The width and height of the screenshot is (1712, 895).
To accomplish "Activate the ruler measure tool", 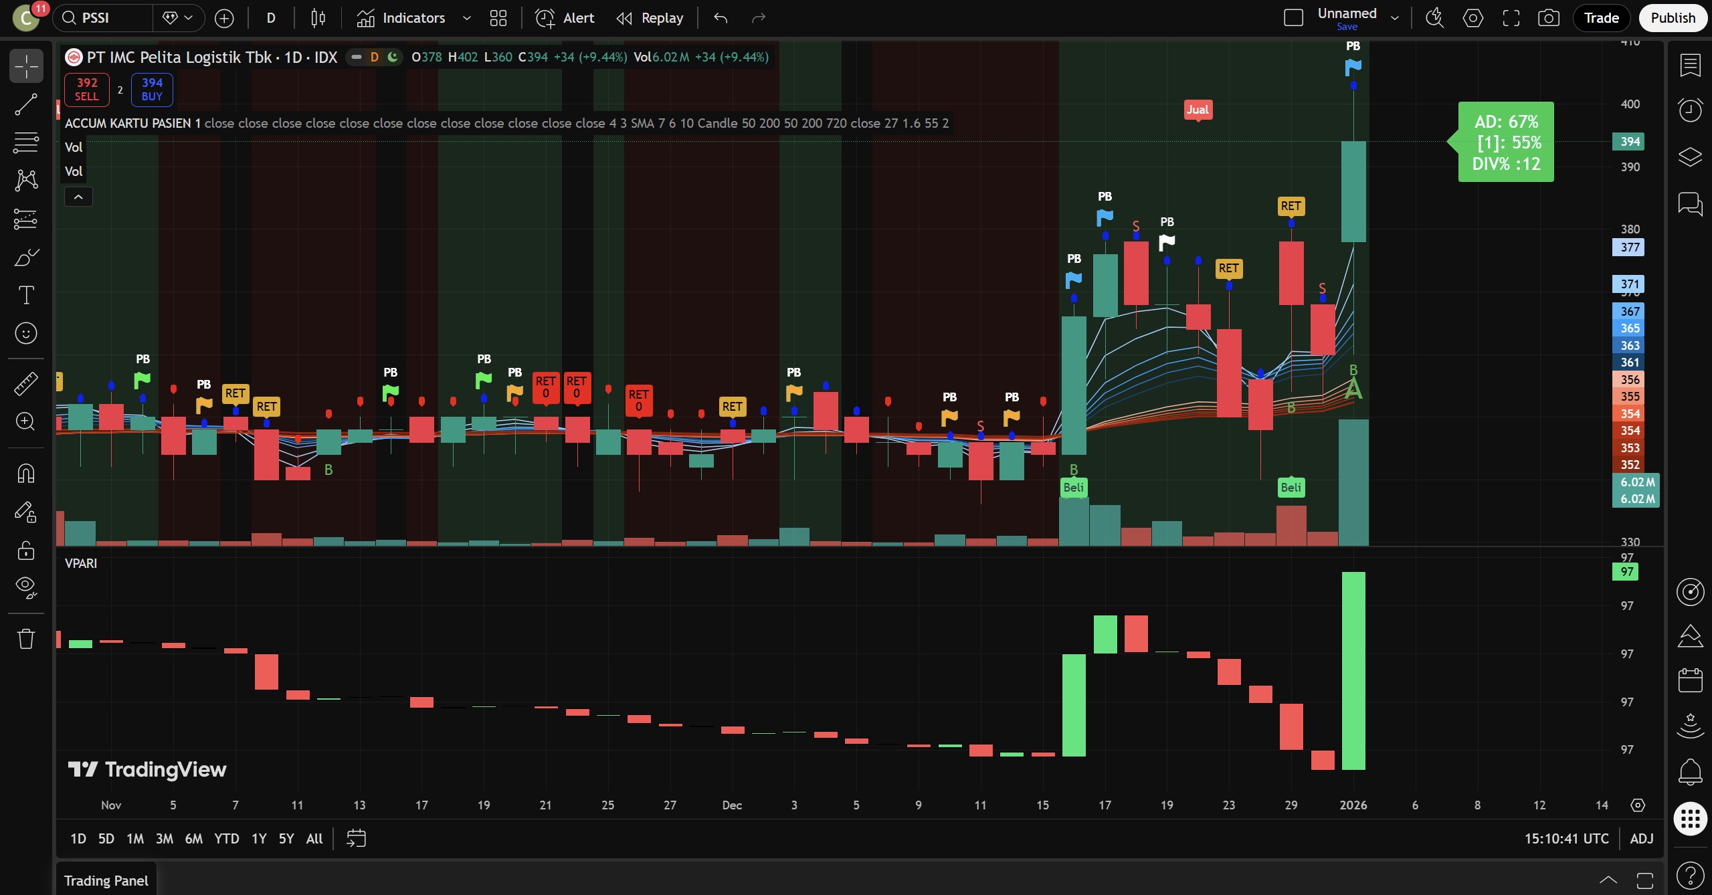I will point(26,383).
